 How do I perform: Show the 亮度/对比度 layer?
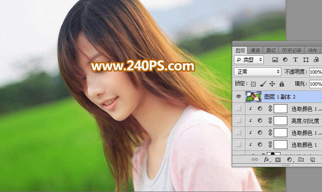239,120
